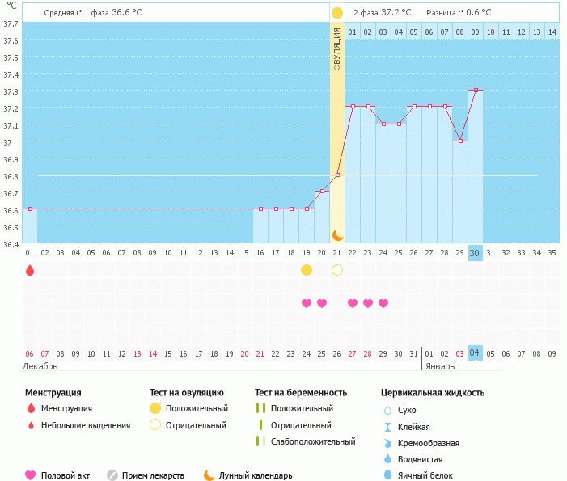The height and width of the screenshot is (481, 567).
Task: Click the positive pregnancy test legend icon
Action: [x=260, y=408]
